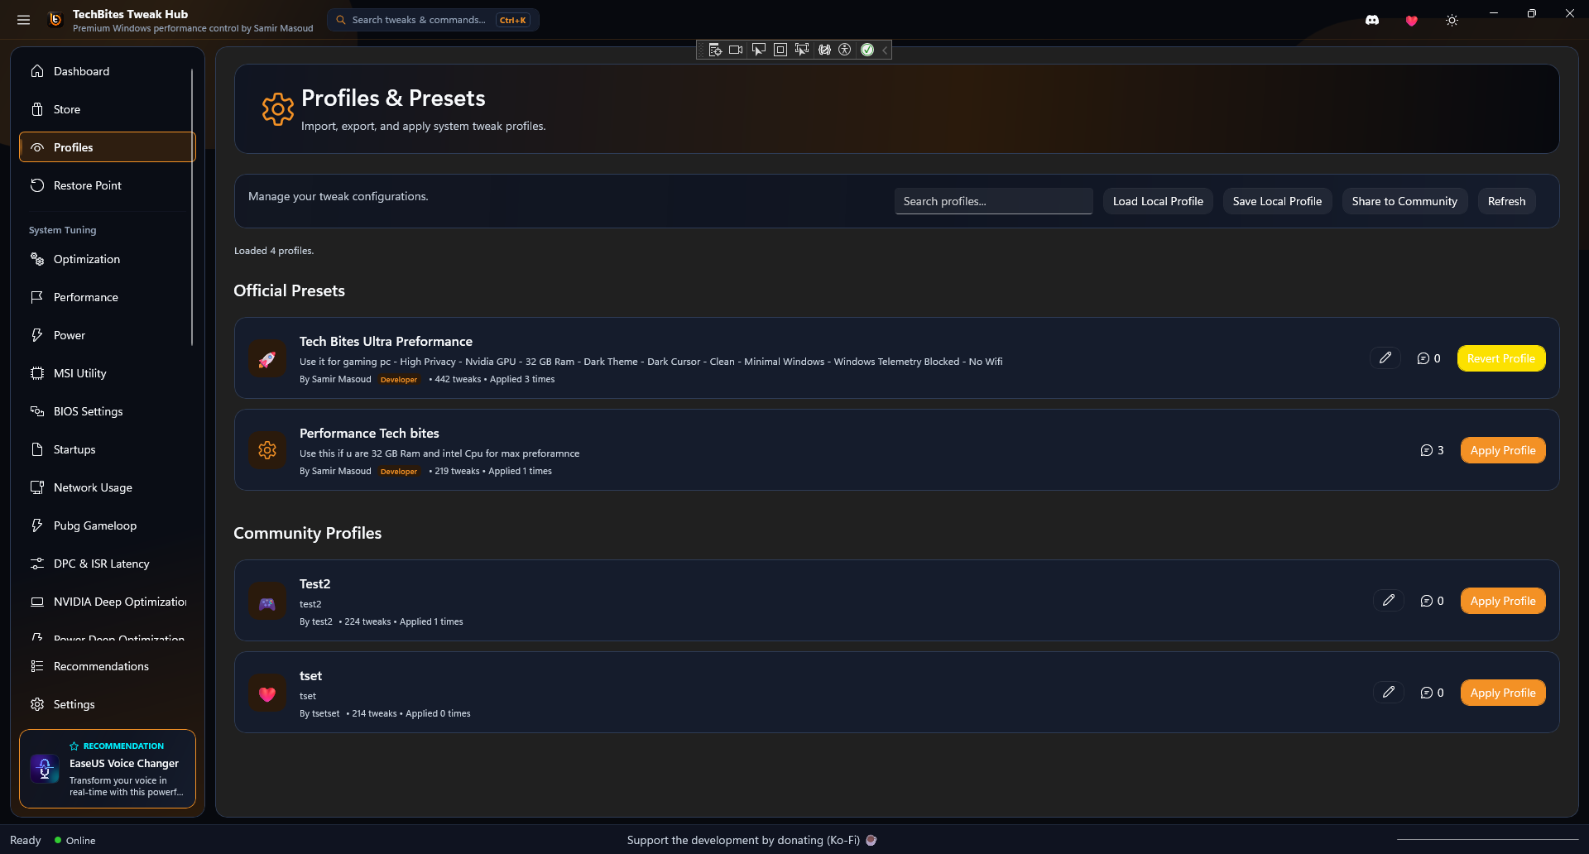Click the green checkmark in floating toolbar
Image resolution: width=1589 pixels, height=854 pixels.
tap(867, 50)
